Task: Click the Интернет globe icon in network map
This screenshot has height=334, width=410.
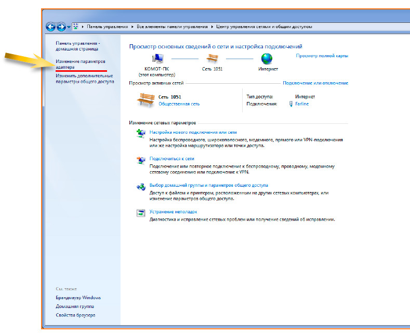Action: click(267, 58)
